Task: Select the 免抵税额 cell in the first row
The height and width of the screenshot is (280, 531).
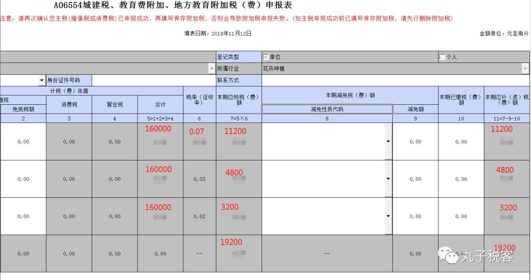Action: 23,142
